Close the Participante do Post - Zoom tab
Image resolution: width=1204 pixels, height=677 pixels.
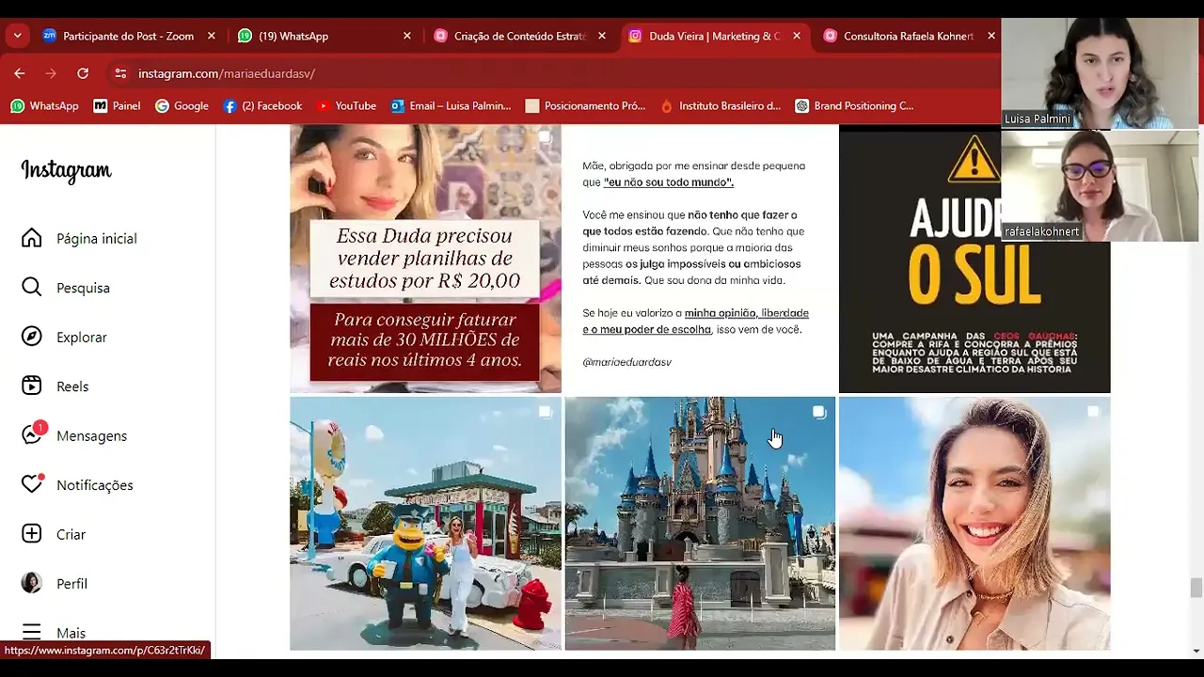(212, 36)
